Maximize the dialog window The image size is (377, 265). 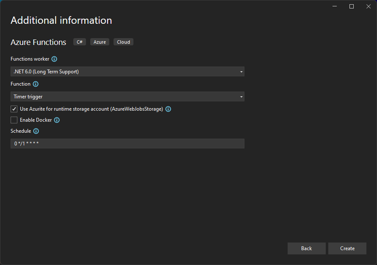coord(351,6)
